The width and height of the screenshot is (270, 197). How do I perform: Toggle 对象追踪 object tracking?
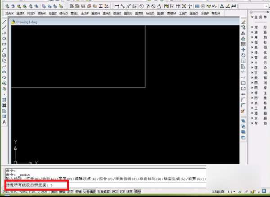coord(103,192)
